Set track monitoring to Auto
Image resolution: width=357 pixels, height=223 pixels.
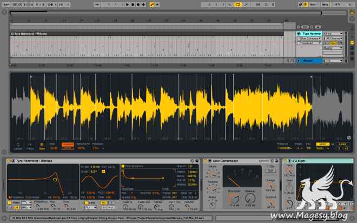click(x=333, y=43)
